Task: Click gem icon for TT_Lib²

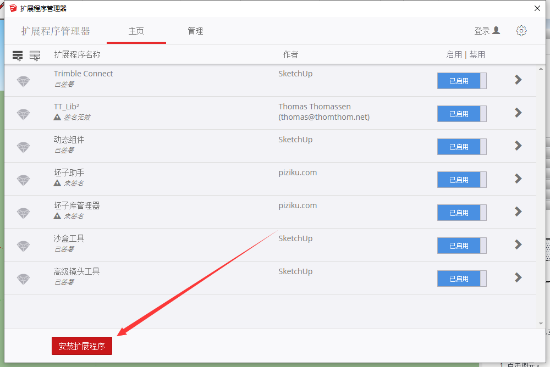Action: 24,114
